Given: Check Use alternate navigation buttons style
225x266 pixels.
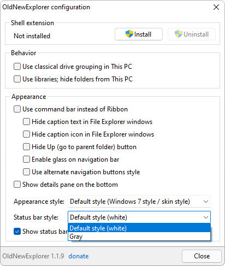Looking at the screenshot, I should [x=26, y=172].
